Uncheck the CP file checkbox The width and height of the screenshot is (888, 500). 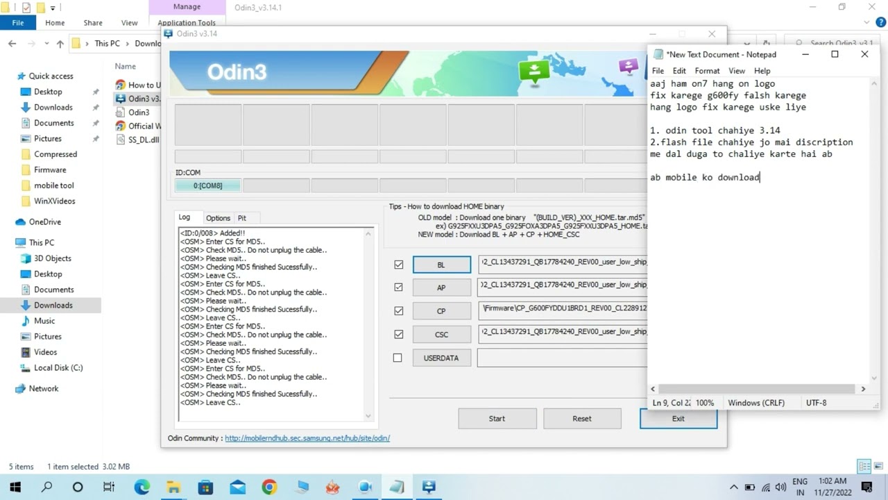point(398,311)
